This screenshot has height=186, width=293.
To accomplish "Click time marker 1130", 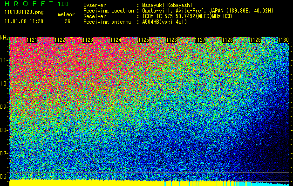I will coord(284,40).
